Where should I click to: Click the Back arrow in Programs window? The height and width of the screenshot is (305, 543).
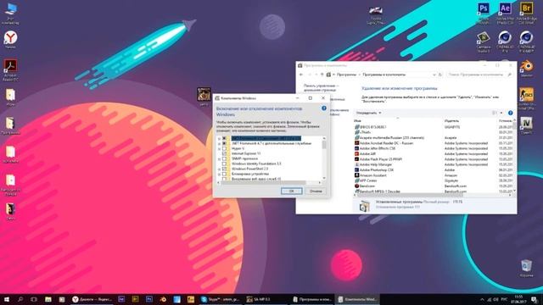[x=301, y=75]
